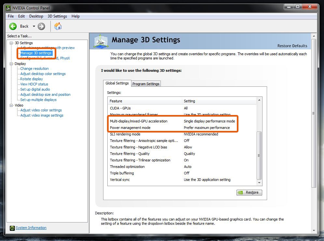Select Multi-display/mixed-GPU acceleration row

[182, 121]
